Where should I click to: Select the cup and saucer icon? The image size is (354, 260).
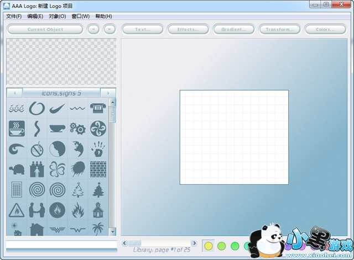point(58,129)
